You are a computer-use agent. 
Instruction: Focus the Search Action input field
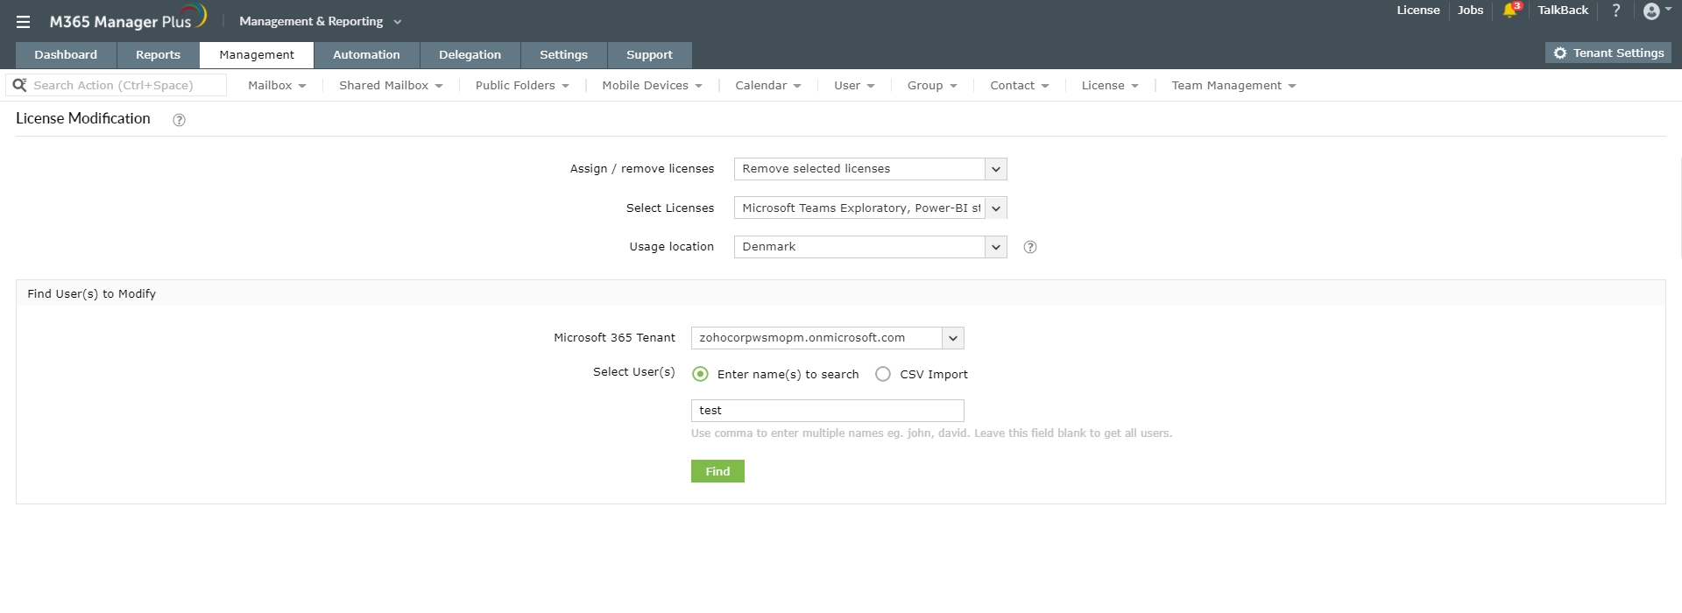(116, 85)
